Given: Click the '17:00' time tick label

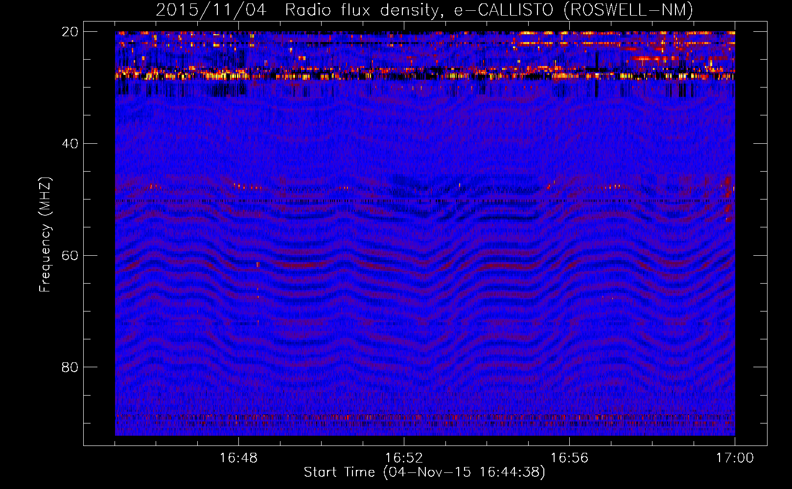Looking at the screenshot, I should 735,458.
